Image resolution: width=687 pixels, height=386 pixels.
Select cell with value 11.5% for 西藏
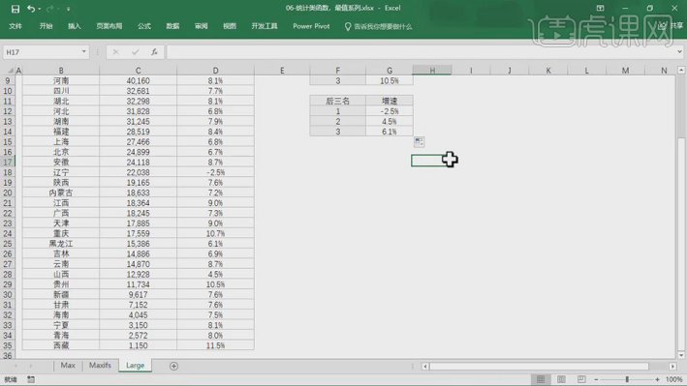pos(215,345)
